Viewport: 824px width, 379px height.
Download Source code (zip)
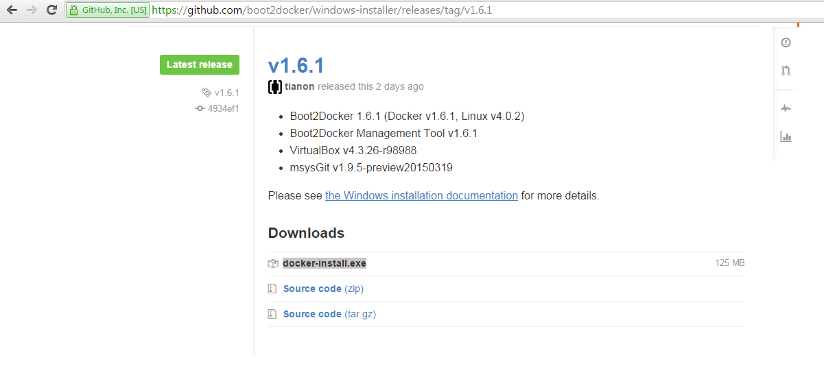coord(323,289)
